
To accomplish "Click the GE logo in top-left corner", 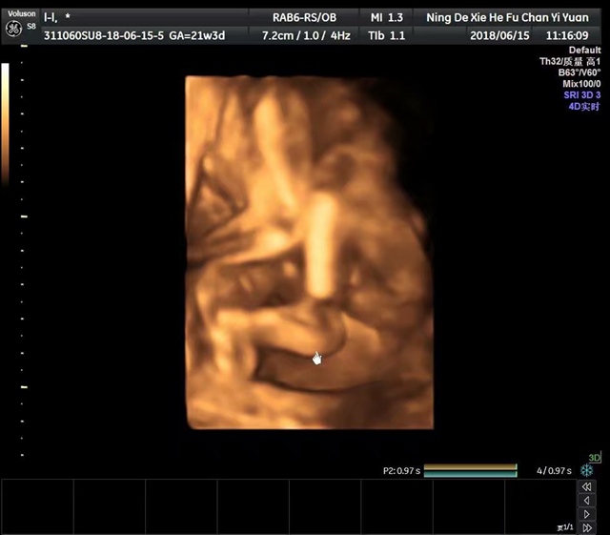I will pyautogui.click(x=12, y=28).
